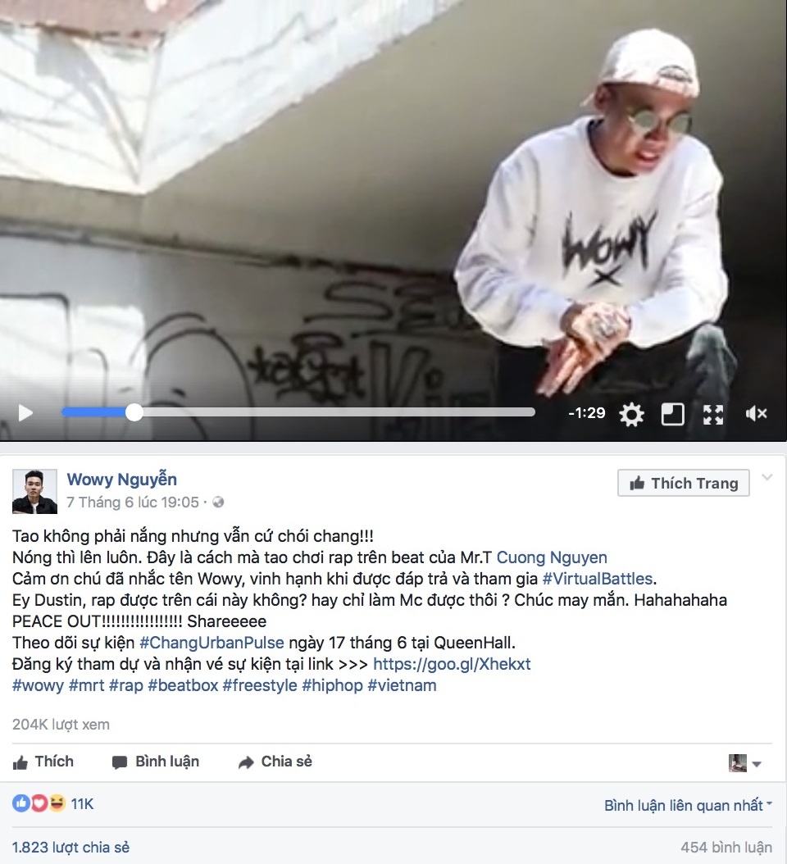Expand post options chevron
Image resolution: width=787 pixels, height=864 pixels.
[767, 477]
